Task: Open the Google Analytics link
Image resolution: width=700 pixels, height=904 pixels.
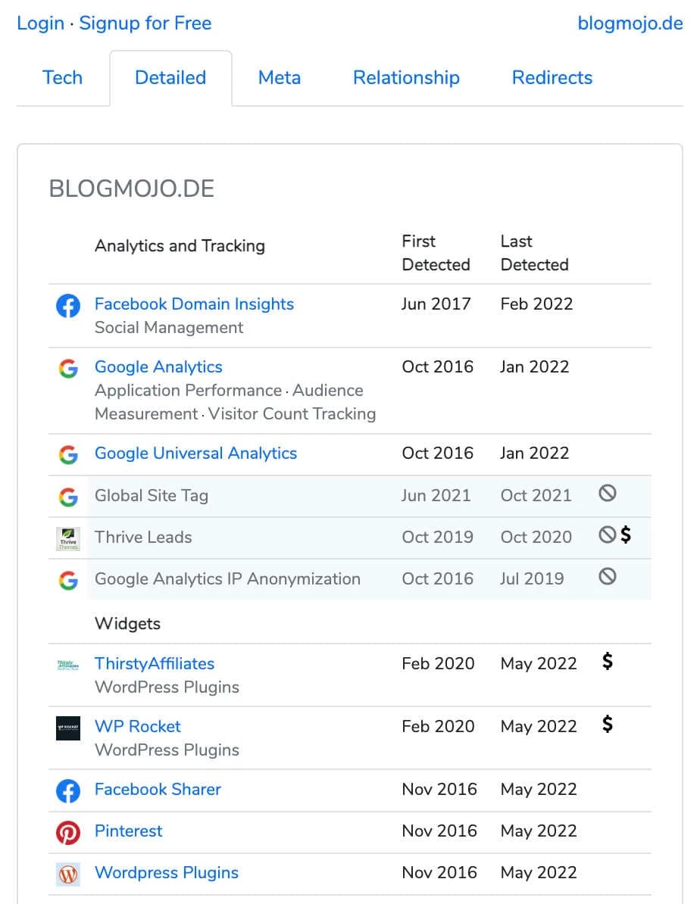Action: point(158,367)
